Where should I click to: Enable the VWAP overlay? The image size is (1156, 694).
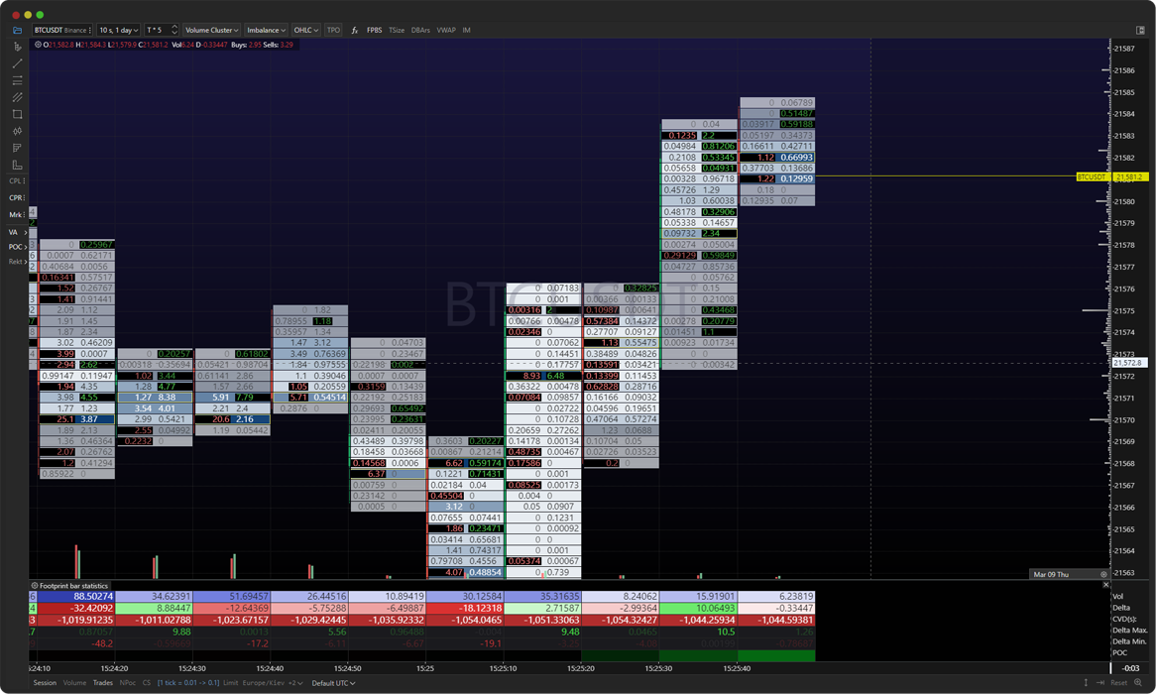click(x=443, y=30)
